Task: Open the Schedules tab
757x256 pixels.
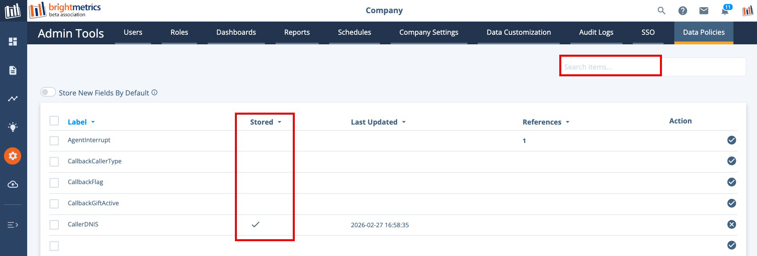Action: [x=354, y=32]
